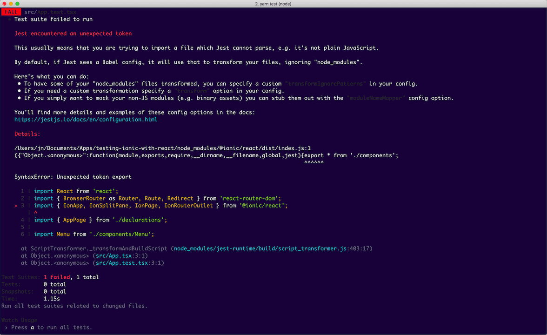This screenshot has height=335, width=547.
Task: Click './declarations' import on code line 4
Action: point(140,220)
